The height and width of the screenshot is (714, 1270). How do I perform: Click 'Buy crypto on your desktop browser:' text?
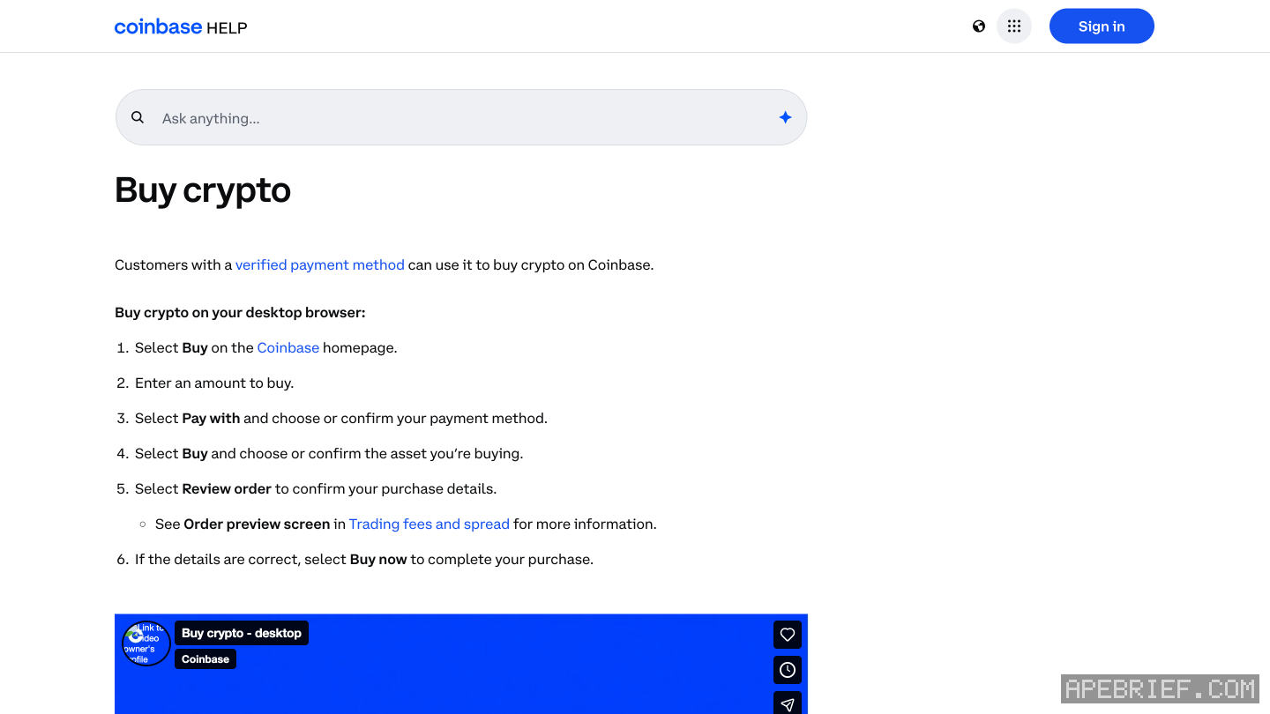coord(240,312)
